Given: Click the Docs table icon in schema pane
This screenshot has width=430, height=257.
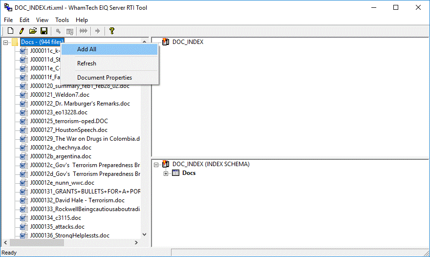Looking at the screenshot, I should (x=175, y=173).
